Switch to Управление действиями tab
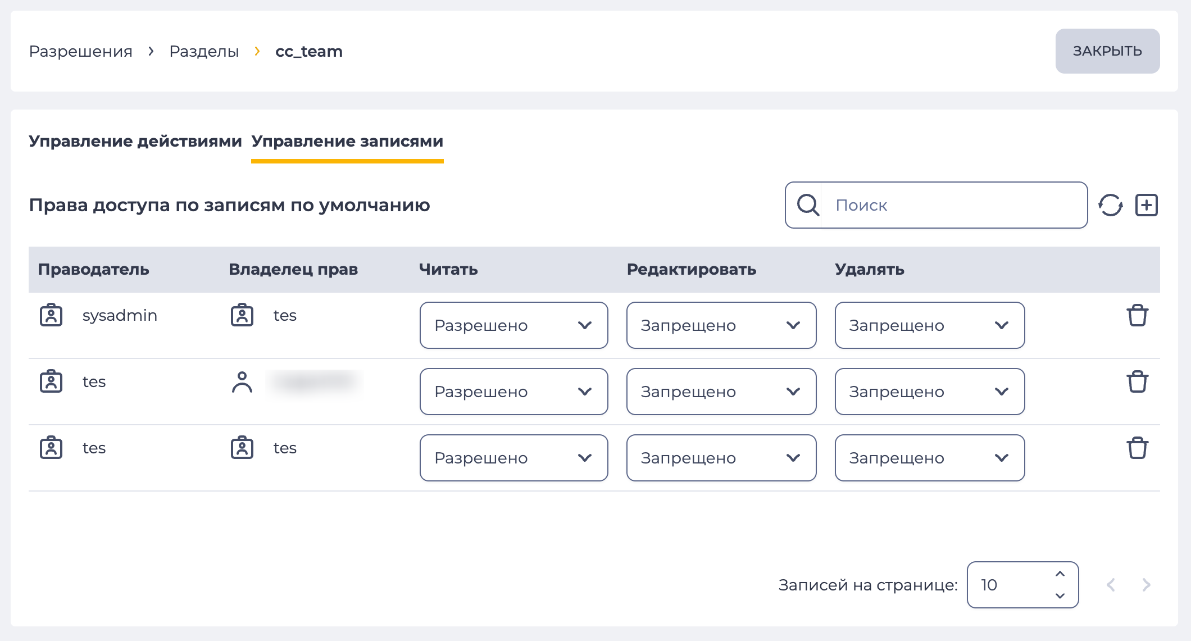The image size is (1191, 641). 135,141
